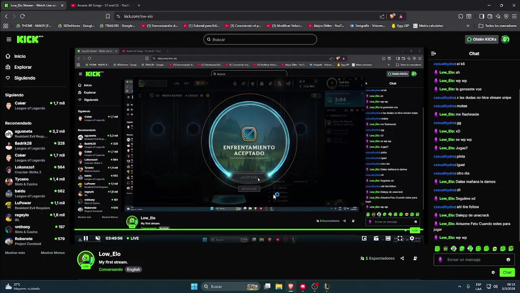Image resolution: width=520 pixels, height=293 pixels.
Task: Open LuPower recommended channel
Action: coord(35,206)
